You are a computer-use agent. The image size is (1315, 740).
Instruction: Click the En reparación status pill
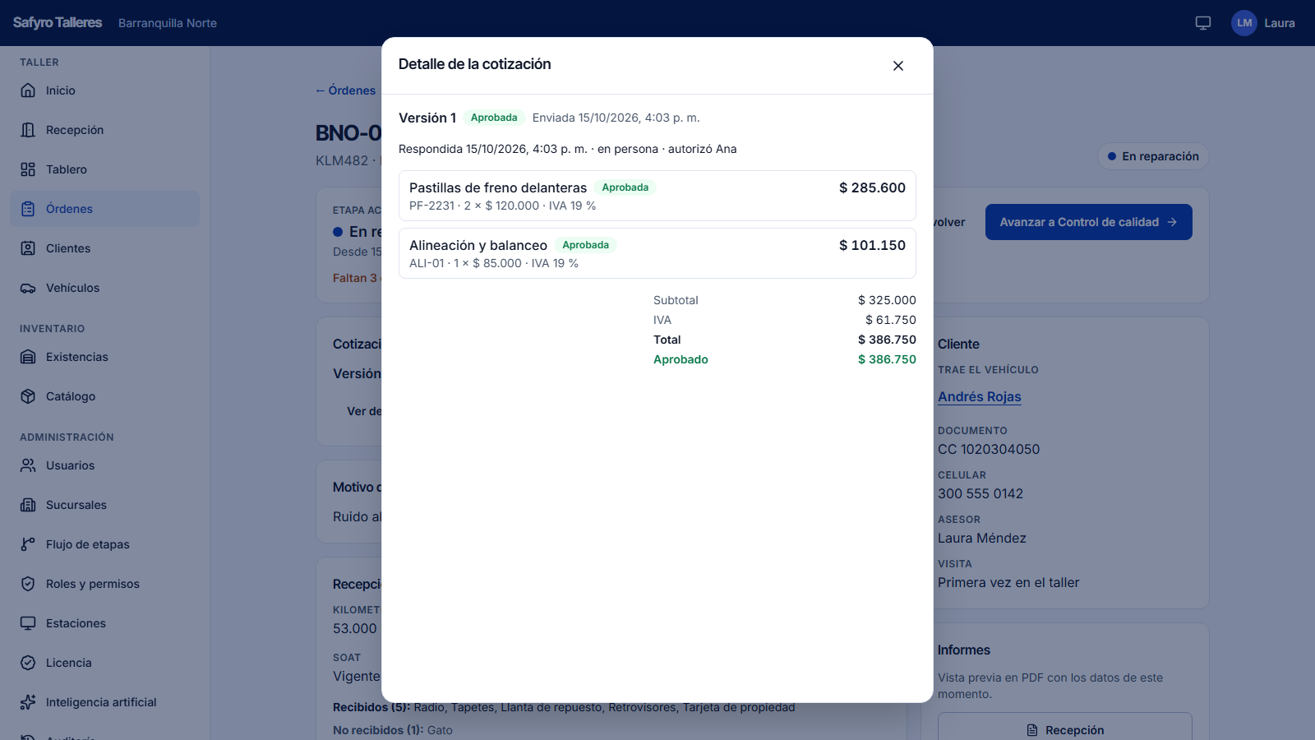coord(1153,156)
